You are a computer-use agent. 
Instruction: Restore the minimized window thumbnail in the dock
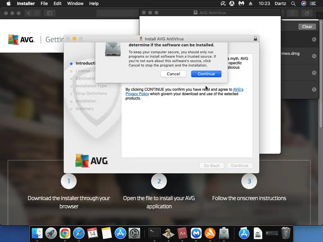tap(272, 233)
